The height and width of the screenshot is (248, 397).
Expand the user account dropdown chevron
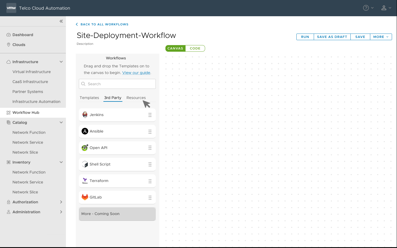click(x=390, y=8)
